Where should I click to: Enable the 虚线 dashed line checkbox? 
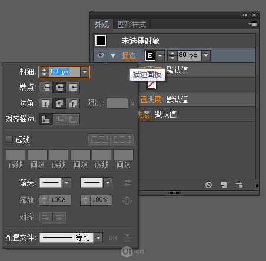9,139
